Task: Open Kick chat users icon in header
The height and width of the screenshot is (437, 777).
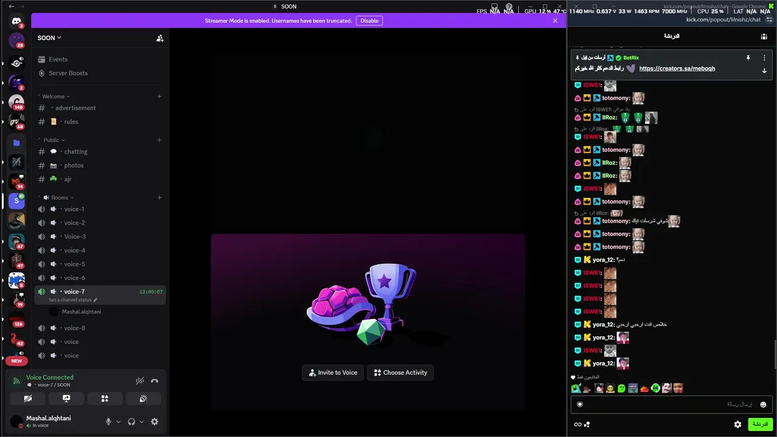Action: click(764, 36)
